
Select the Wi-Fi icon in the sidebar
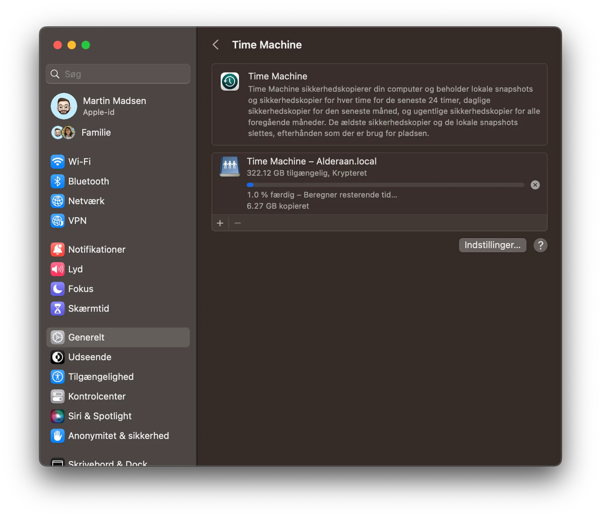click(x=58, y=161)
